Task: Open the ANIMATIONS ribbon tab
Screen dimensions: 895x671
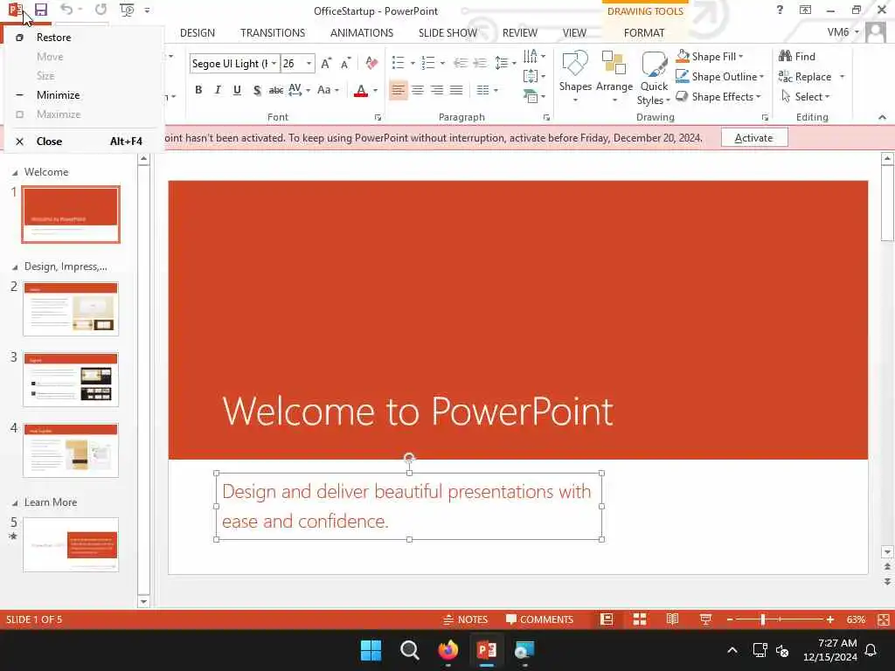Action: (x=362, y=33)
